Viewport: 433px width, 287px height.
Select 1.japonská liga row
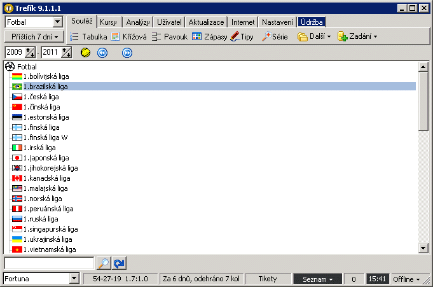tap(46, 158)
